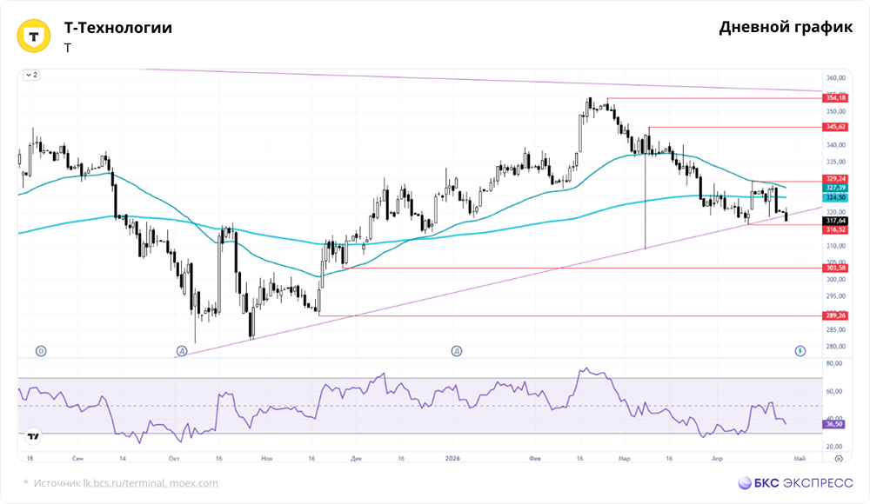Click the 295,00 price axis tick
The width and height of the screenshot is (870, 504).
pos(835,296)
